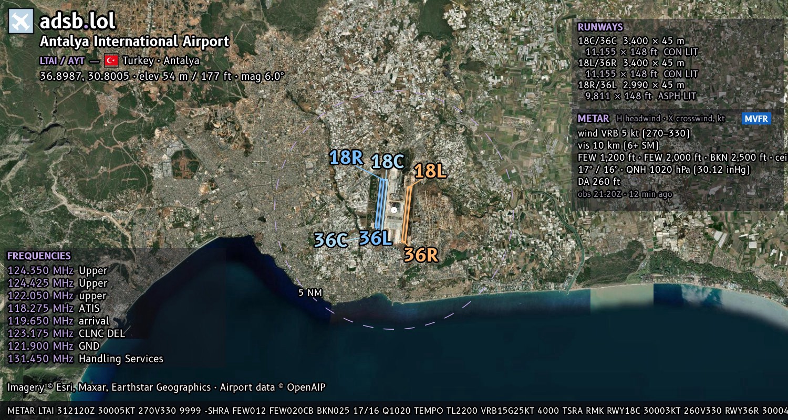The width and height of the screenshot is (788, 420).
Task: Select the 18C runway label
Action: pyautogui.click(x=388, y=162)
